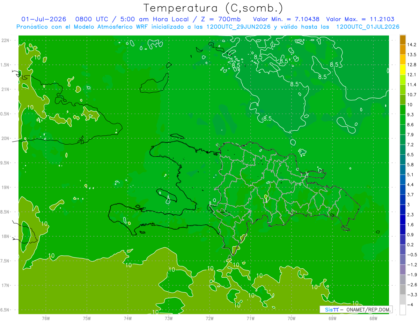Click the 13.5 color scale value

click(x=412, y=55)
